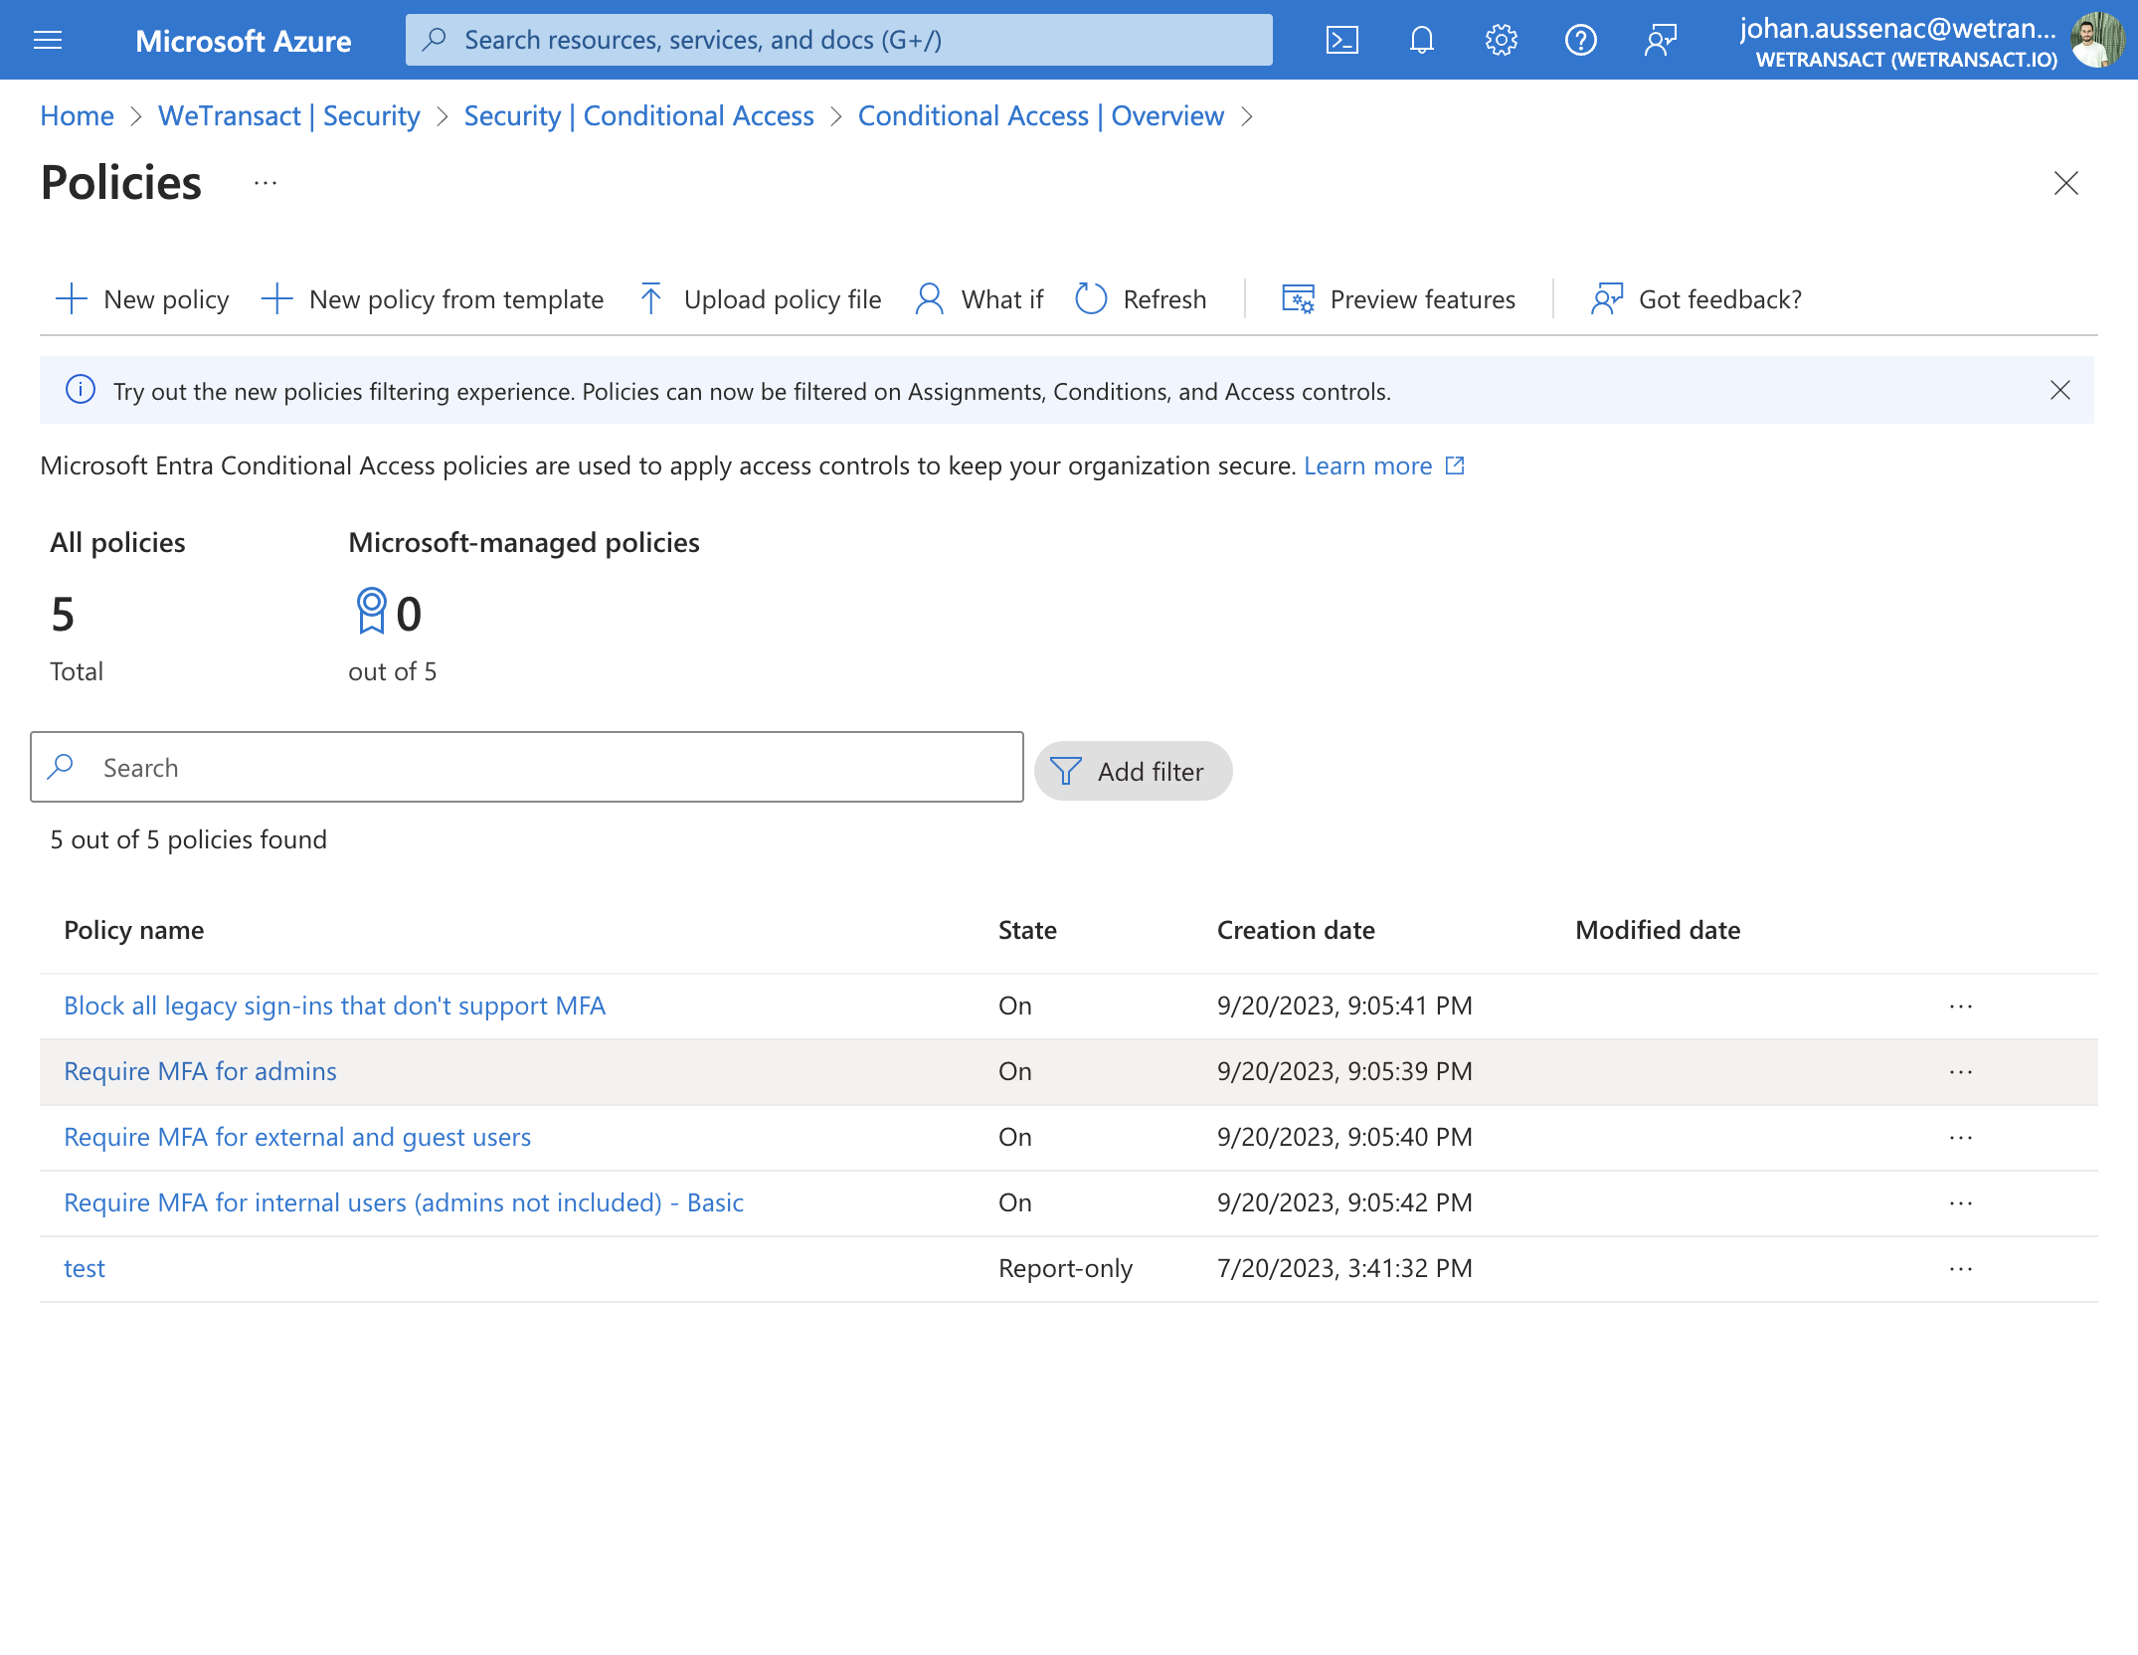Open the feedback icon in top bar
The height and width of the screenshot is (1655, 2138).
[x=1661, y=40]
